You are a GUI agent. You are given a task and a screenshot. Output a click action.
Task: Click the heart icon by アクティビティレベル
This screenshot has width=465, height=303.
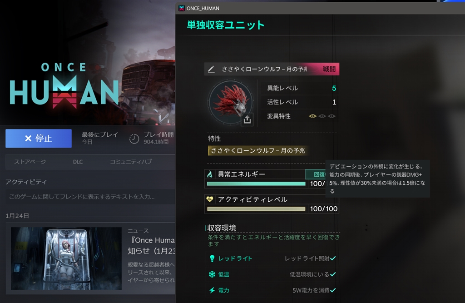click(210, 199)
